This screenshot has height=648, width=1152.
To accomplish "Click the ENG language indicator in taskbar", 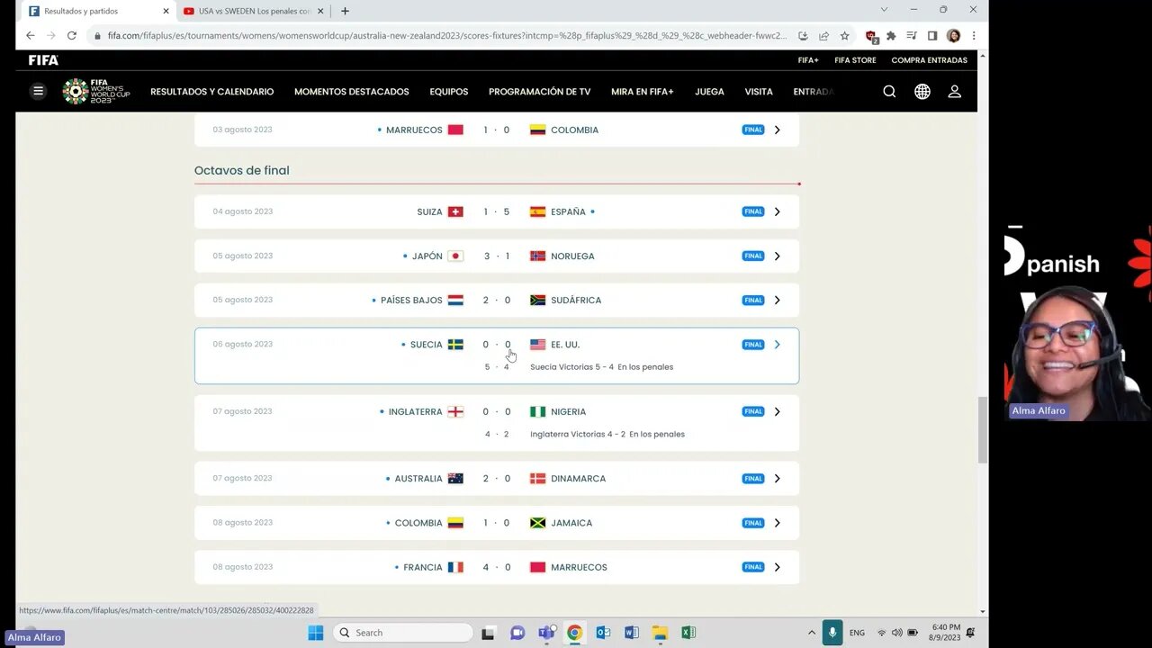I will click(x=857, y=633).
